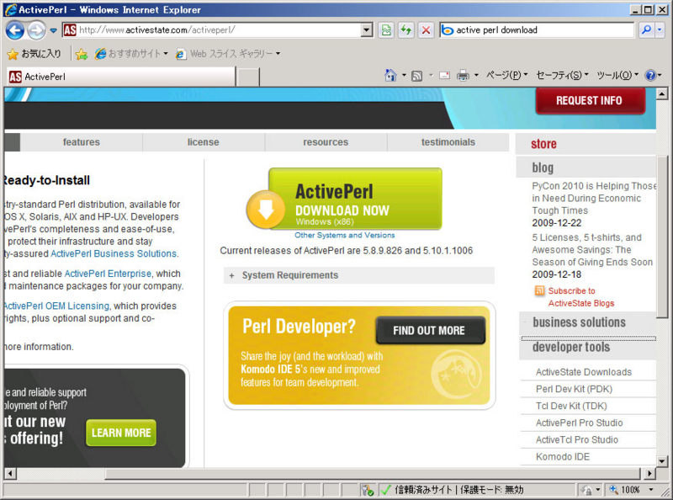Image resolution: width=673 pixels, height=500 pixels.
Task: Open the ページ(P) menu
Action: 507,76
